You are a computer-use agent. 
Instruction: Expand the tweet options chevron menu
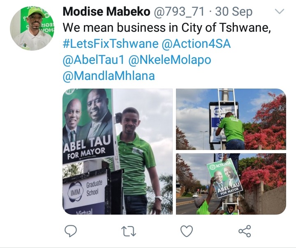(280, 12)
